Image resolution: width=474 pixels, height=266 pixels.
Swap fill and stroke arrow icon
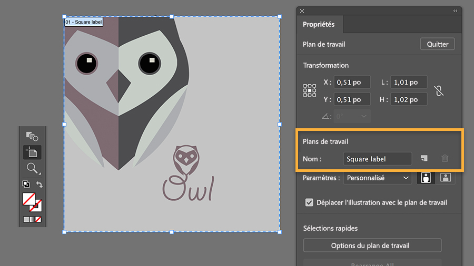click(39, 184)
